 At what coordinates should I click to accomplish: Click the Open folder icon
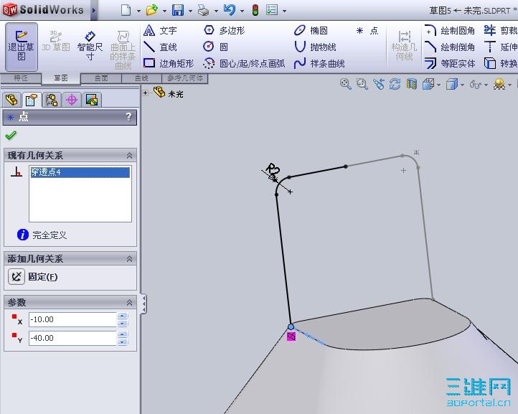point(151,10)
